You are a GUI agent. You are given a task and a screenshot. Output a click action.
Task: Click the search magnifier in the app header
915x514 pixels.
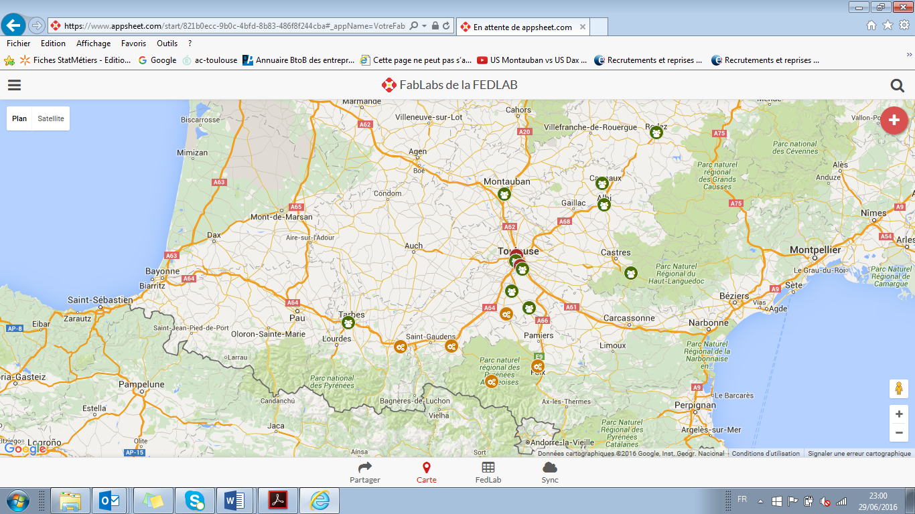[898, 85]
